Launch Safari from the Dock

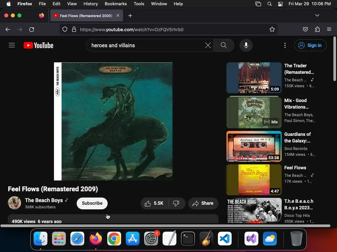(x=77, y=239)
